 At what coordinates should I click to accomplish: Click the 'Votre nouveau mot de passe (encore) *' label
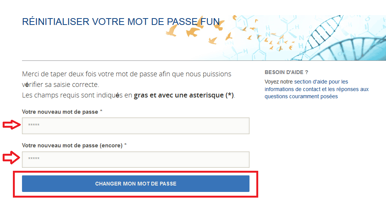pyautogui.click(x=74, y=145)
